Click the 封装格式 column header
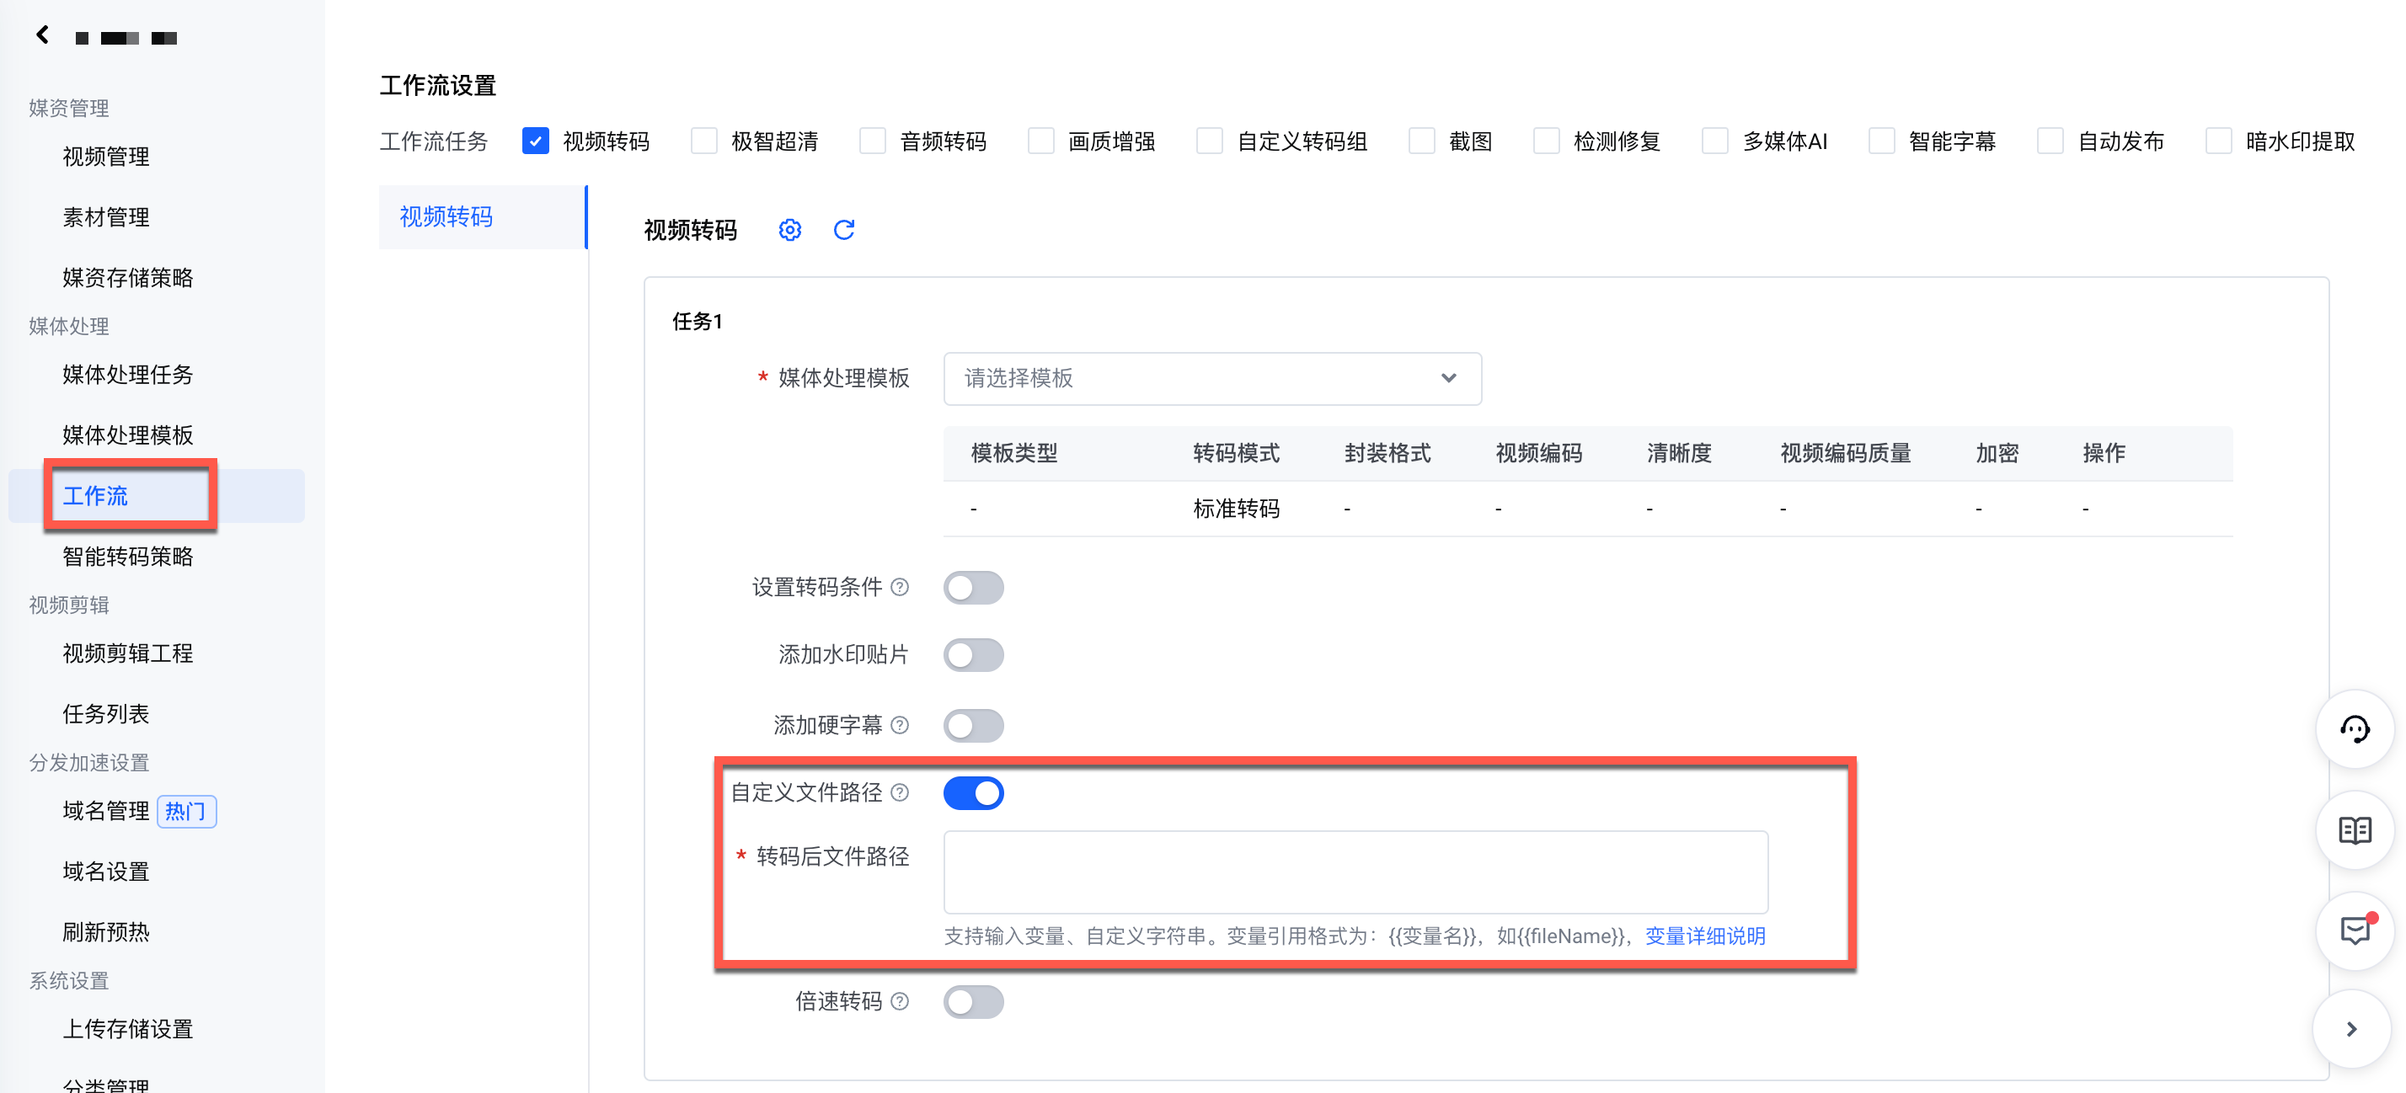2406x1093 pixels. click(1388, 454)
